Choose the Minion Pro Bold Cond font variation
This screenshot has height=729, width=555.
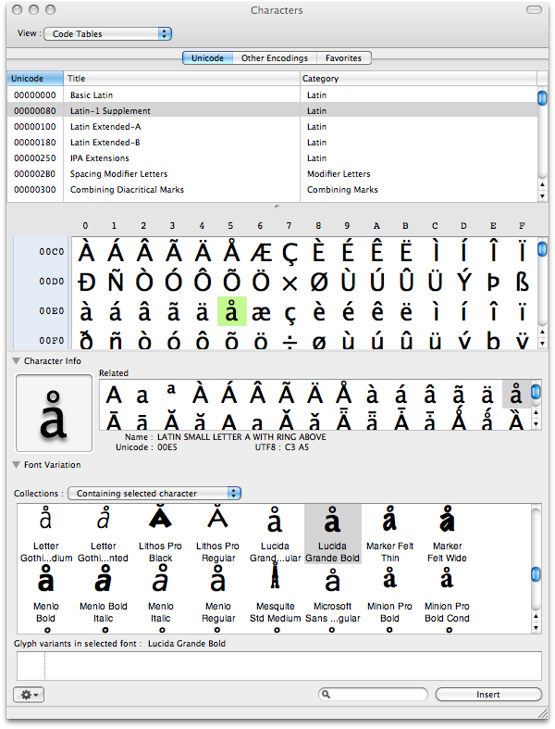point(447,595)
